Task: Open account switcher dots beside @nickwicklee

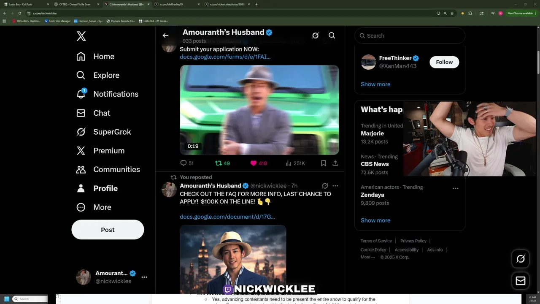Action: [x=144, y=277]
